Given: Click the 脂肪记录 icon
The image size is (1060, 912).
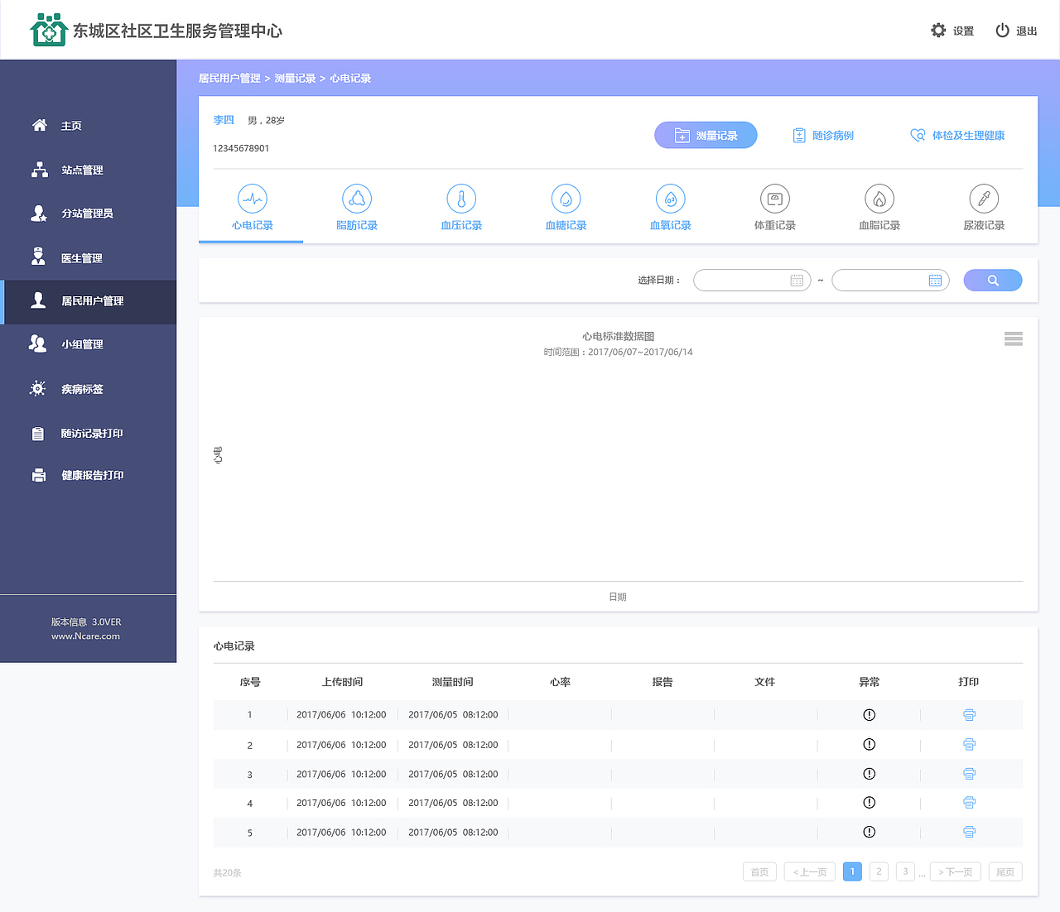Looking at the screenshot, I should 357,199.
